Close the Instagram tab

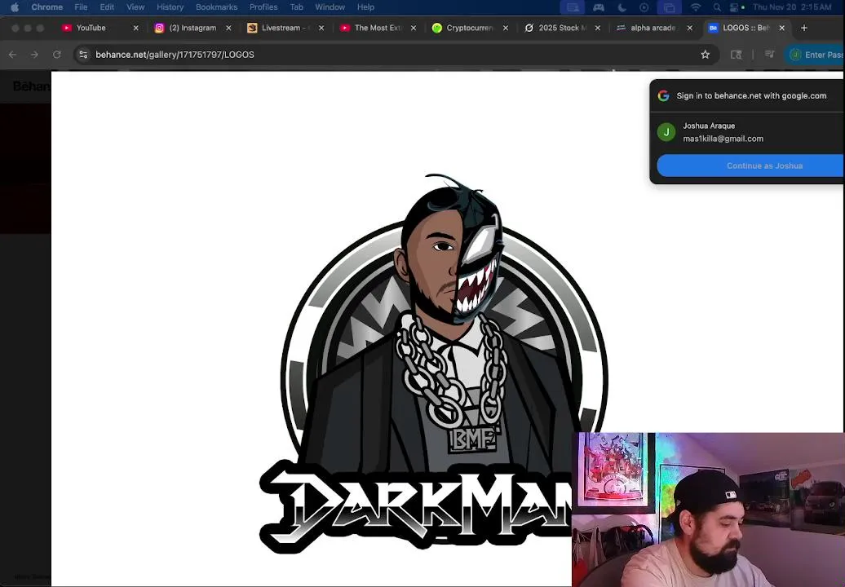click(x=228, y=28)
